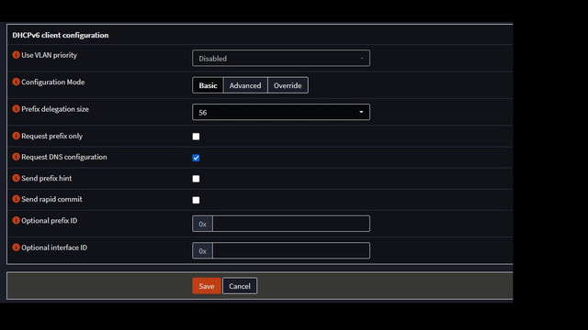Image resolution: width=588 pixels, height=330 pixels.
Task: Cancel the configuration changes
Action: pos(240,286)
